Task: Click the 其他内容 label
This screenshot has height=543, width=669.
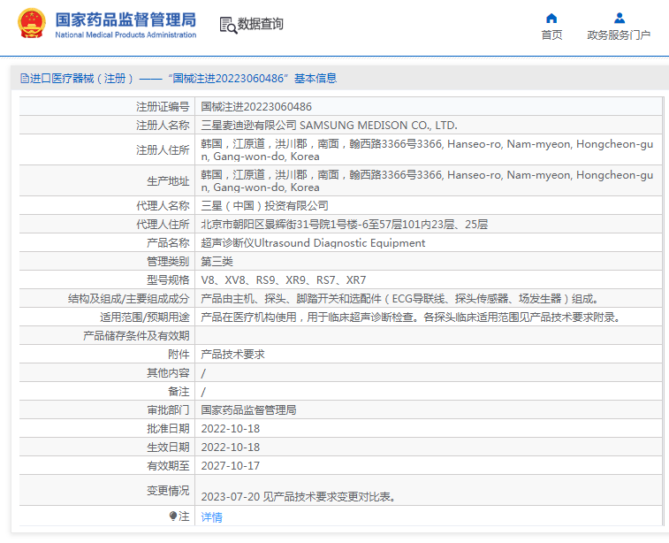Action: [168, 372]
